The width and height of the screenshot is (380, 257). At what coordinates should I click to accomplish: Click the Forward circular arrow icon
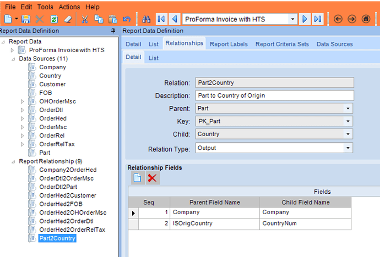point(352,19)
